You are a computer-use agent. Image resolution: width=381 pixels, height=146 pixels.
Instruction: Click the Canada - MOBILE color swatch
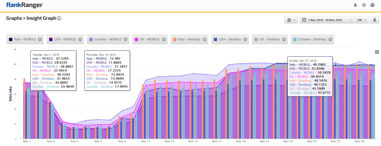point(91,39)
